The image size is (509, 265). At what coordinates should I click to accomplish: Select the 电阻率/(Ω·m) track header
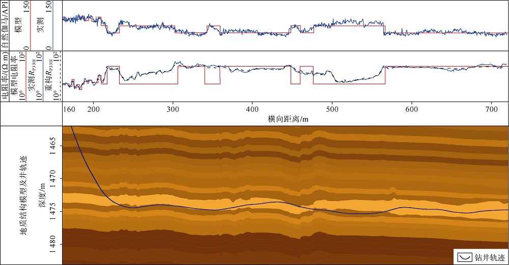tap(5, 76)
